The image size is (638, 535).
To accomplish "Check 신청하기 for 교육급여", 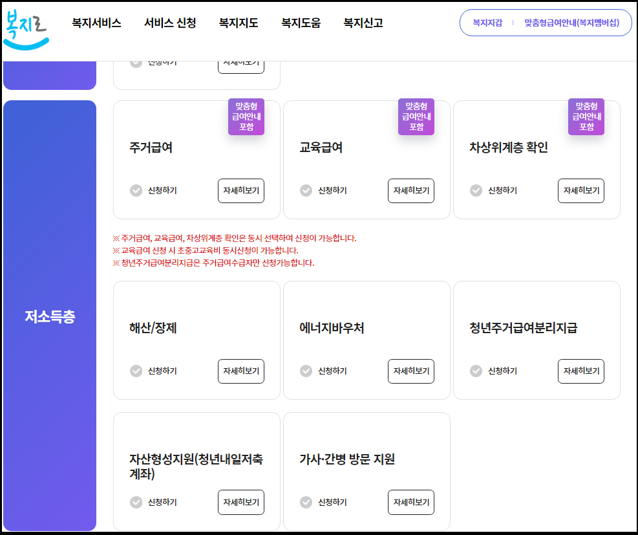I will (306, 190).
